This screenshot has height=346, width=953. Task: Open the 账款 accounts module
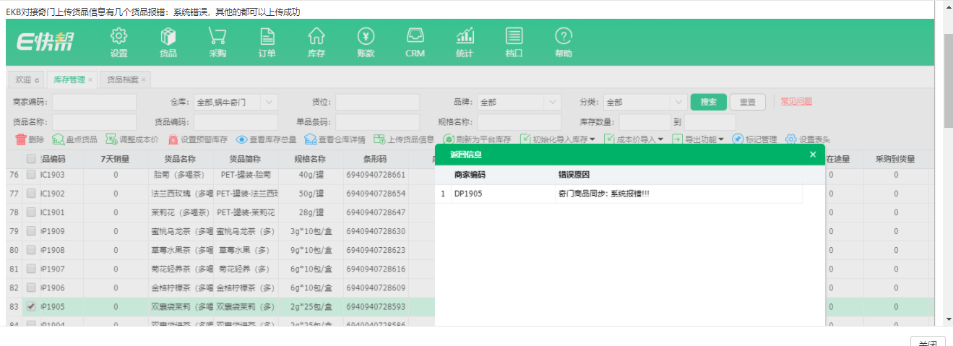[x=366, y=43]
